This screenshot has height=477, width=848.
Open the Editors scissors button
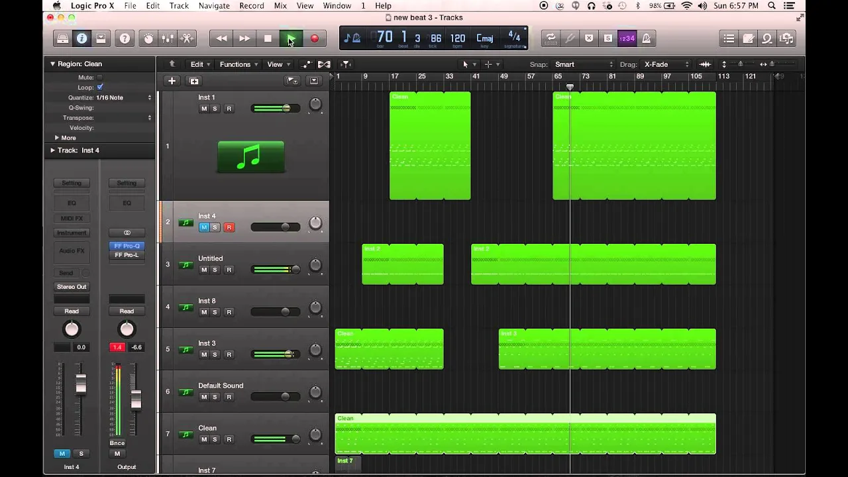point(187,38)
